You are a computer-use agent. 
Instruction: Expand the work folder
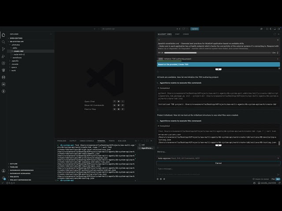tap(14, 70)
